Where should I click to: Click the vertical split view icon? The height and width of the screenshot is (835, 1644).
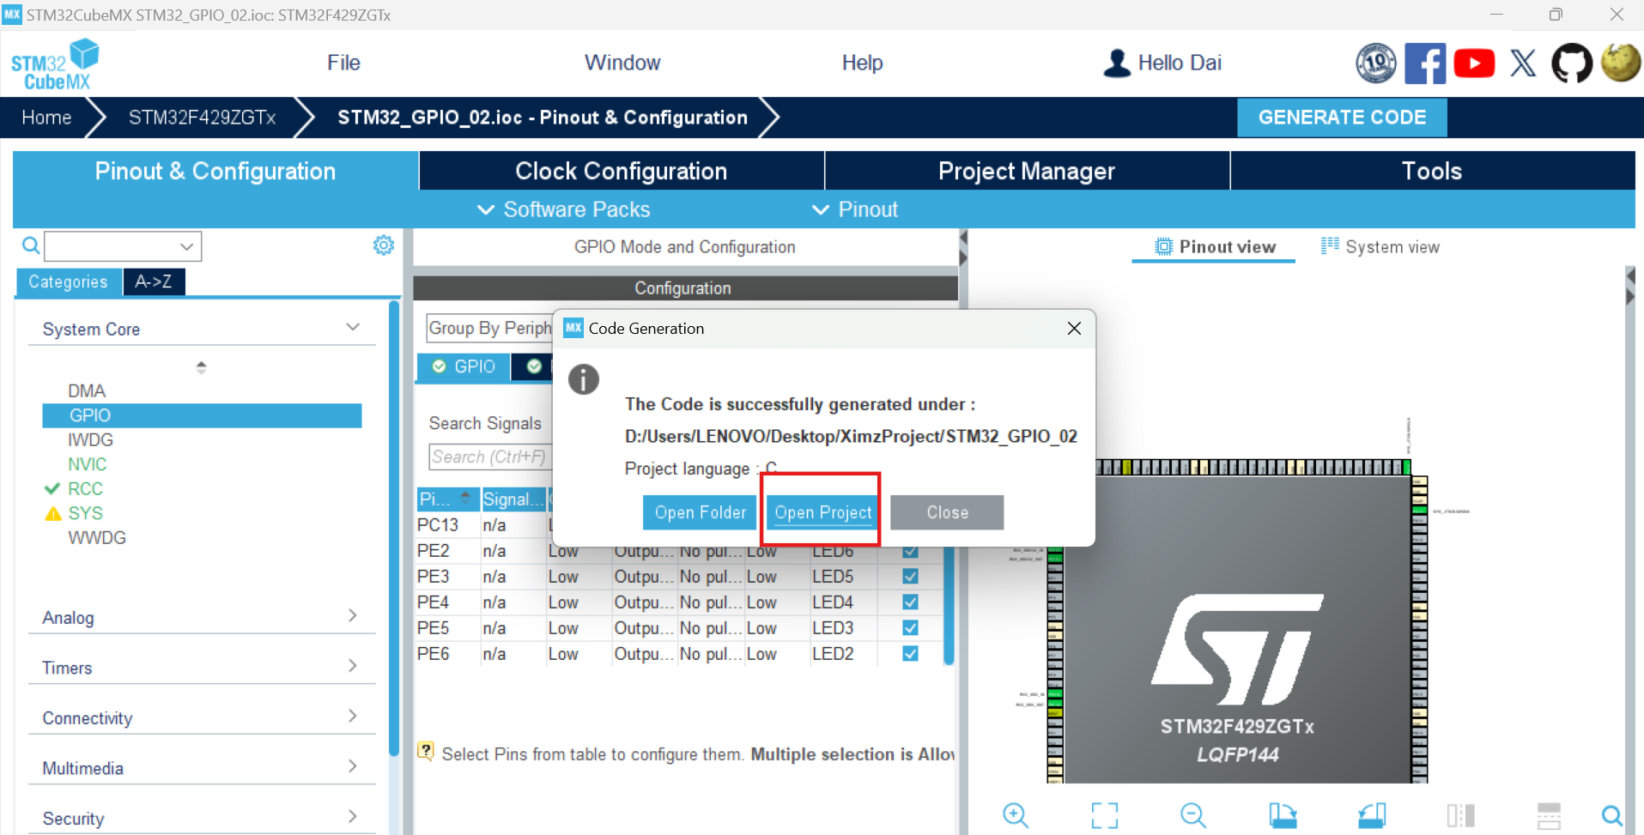coord(1460,815)
